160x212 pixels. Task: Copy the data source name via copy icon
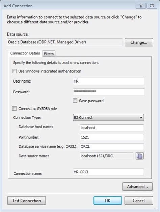[x=140, y=156]
